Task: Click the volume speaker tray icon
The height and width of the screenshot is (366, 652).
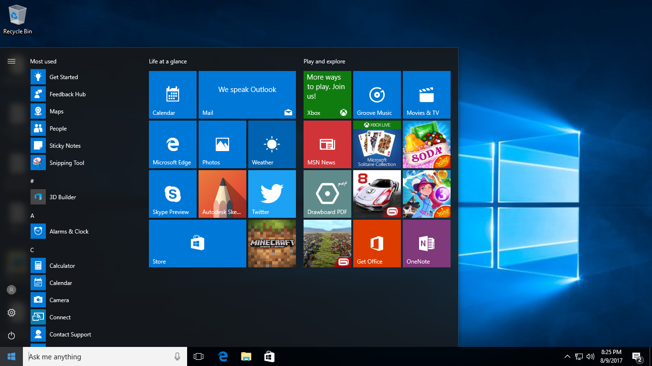Action: [x=590, y=356]
